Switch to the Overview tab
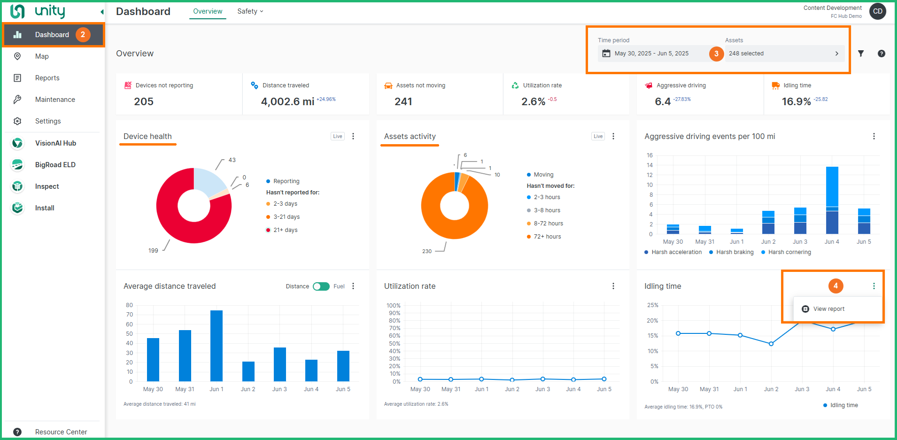 207,11
